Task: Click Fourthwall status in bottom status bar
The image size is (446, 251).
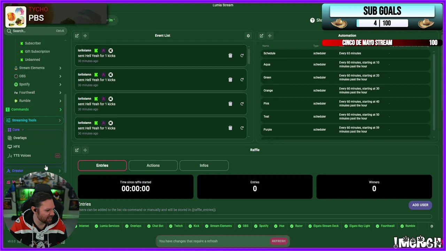Action: 385,226
